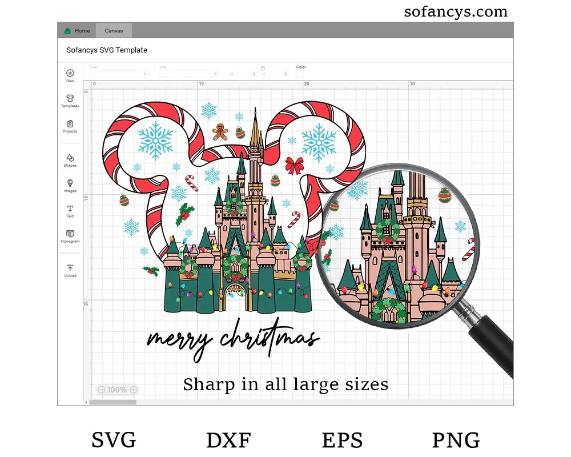
Task: Zoom in with the plus button
Action: pyautogui.click(x=133, y=390)
